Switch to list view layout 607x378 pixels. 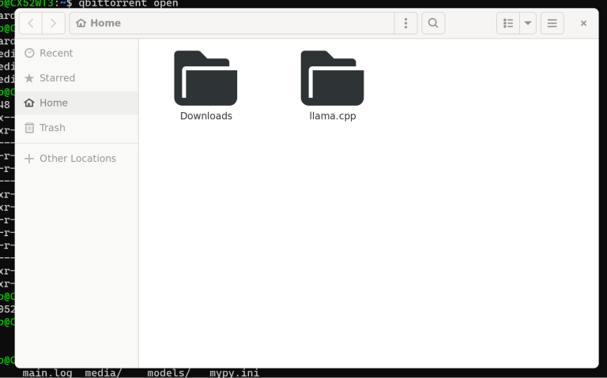[508, 23]
